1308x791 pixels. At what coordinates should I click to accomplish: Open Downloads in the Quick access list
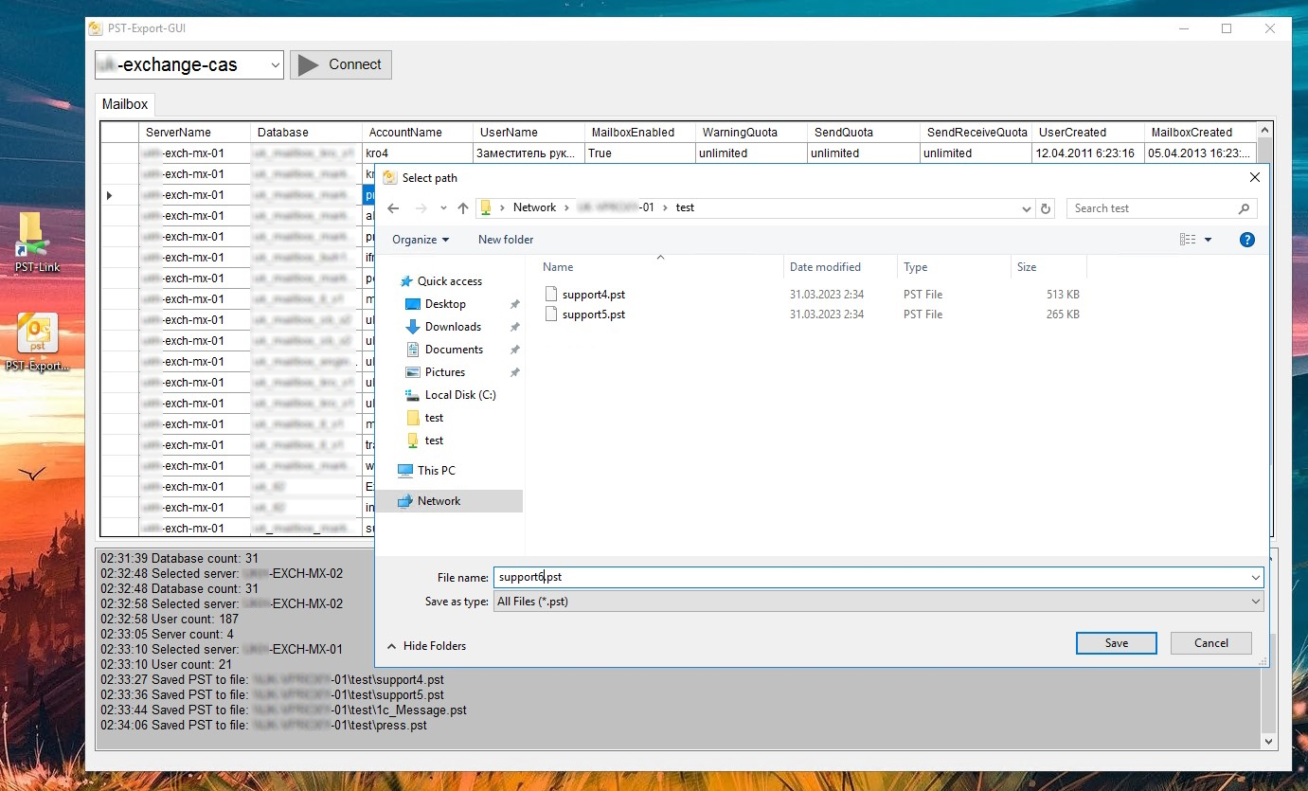click(453, 327)
